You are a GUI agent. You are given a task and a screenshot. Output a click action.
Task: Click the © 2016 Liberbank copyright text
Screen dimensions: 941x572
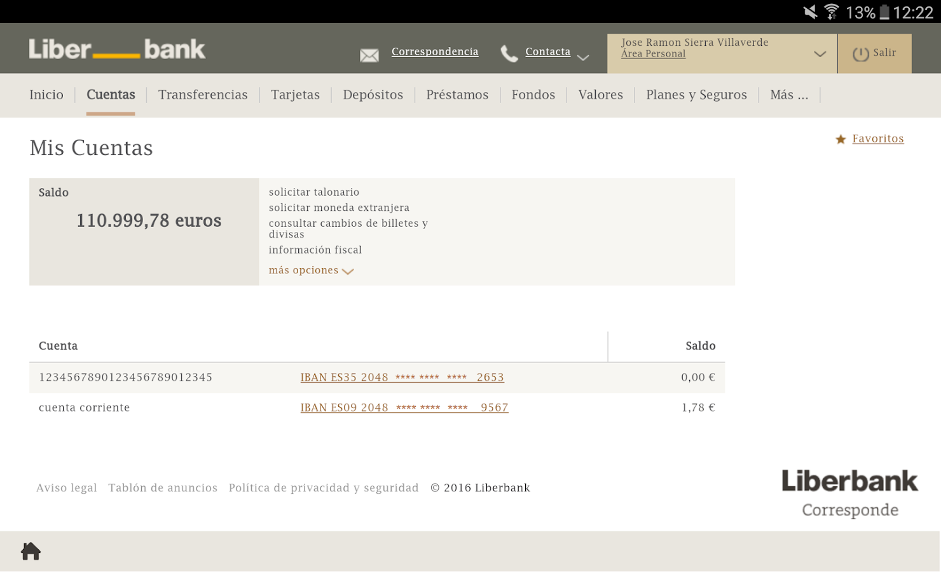(x=480, y=488)
